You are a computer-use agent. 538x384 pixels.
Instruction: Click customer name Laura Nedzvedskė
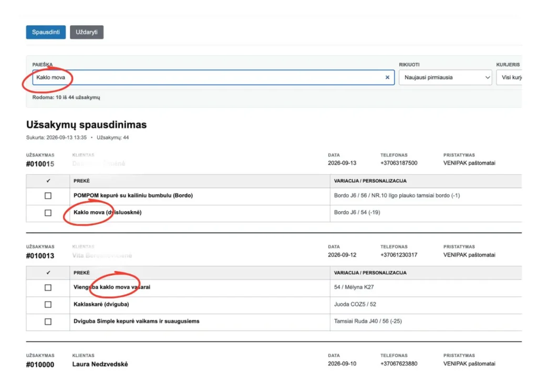pyautogui.click(x=100, y=365)
